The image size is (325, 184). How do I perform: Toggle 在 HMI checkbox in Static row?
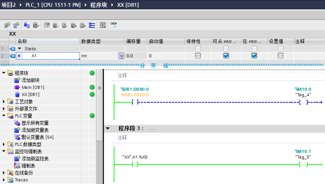254,49
